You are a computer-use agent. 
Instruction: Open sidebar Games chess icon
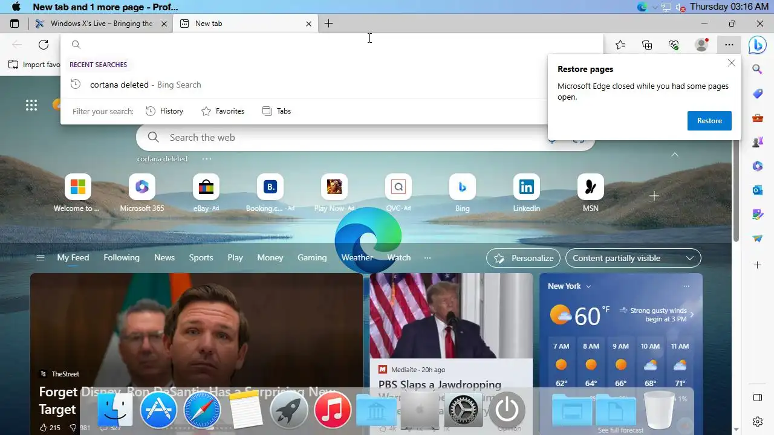pyautogui.click(x=757, y=143)
